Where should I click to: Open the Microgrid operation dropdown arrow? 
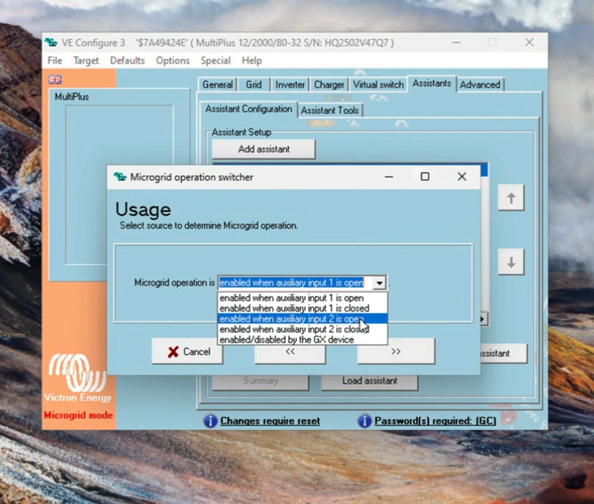pos(379,283)
